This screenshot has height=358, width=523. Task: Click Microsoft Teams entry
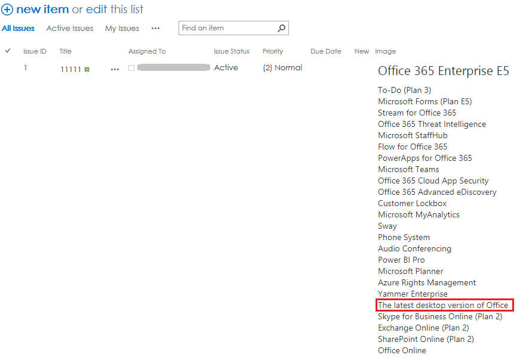point(408,169)
